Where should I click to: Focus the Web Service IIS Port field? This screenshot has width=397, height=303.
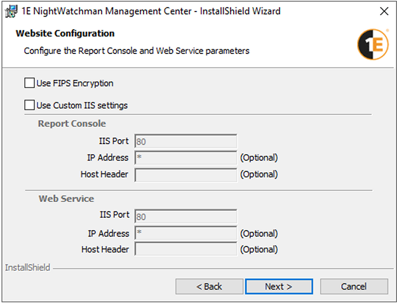point(185,217)
